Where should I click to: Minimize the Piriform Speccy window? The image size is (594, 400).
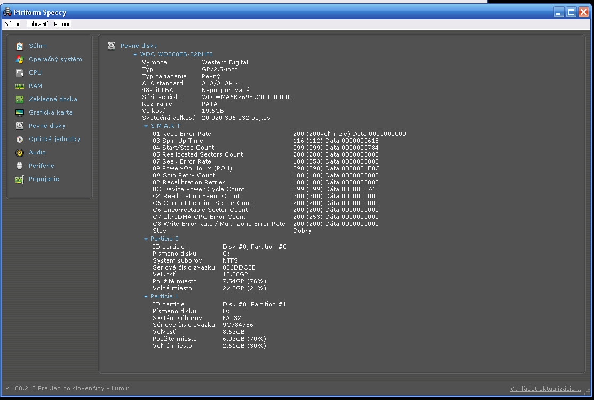(558, 12)
